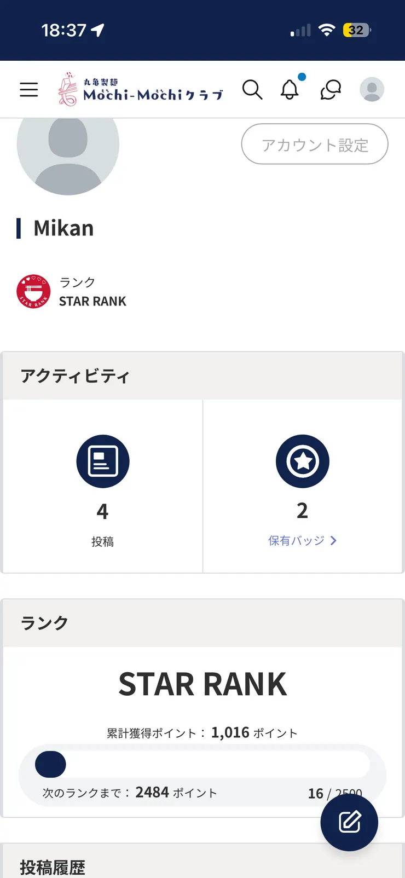Open the hamburger navigation menu
This screenshot has width=405, height=878.
point(29,89)
